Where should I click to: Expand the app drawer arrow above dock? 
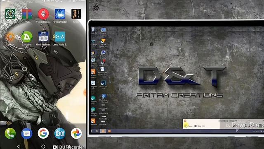[43, 120]
